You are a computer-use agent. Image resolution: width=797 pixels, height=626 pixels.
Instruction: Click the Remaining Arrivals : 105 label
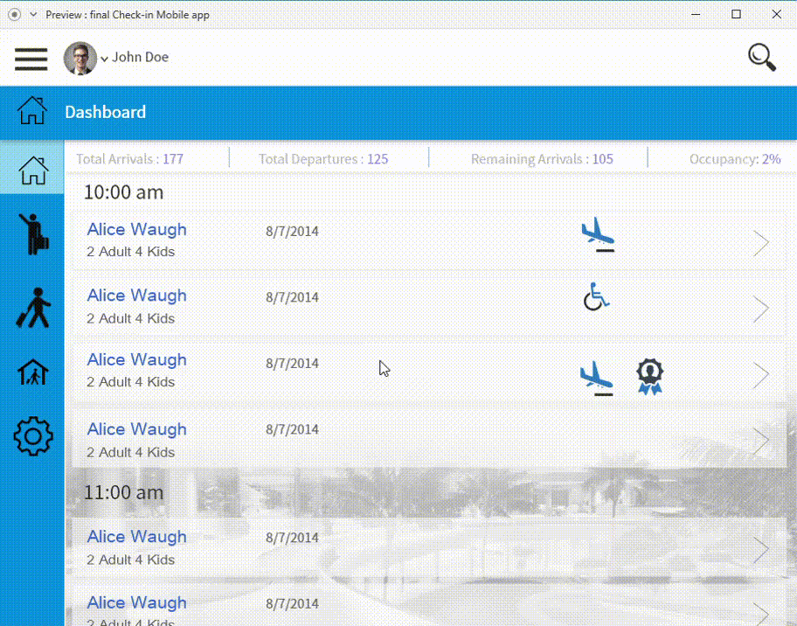point(542,159)
